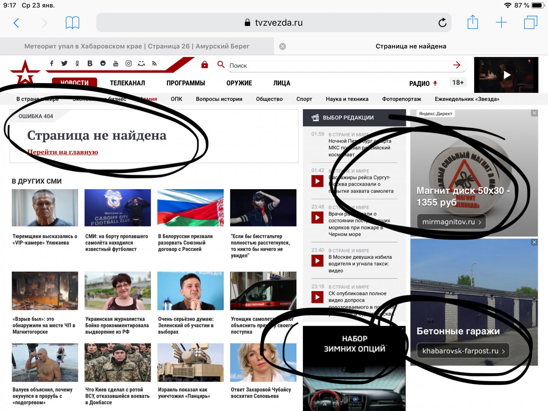The width and height of the screenshot is (548, 411).
Task: Tap Safari's share icon
Action: click(x=473, y=22)
